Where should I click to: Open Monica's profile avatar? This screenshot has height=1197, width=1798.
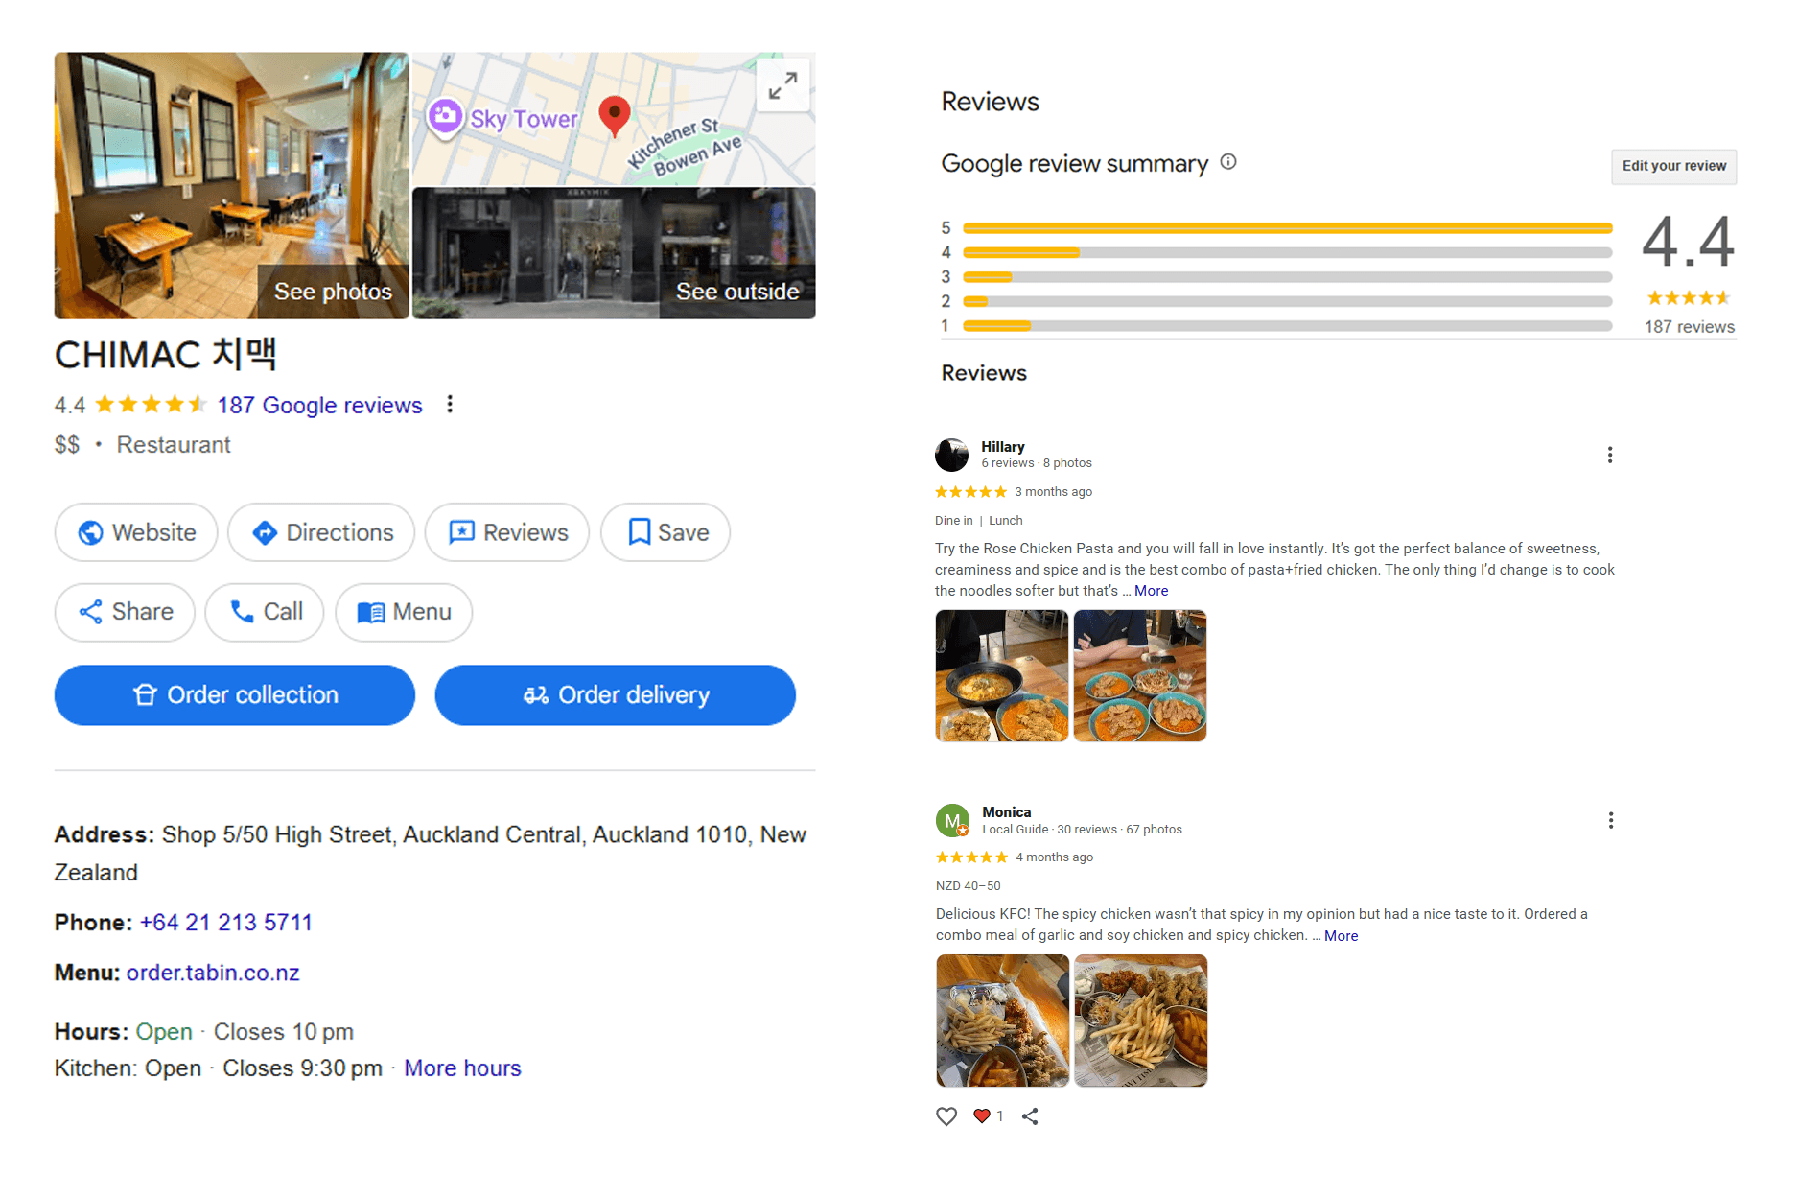[x=952, y=820]
